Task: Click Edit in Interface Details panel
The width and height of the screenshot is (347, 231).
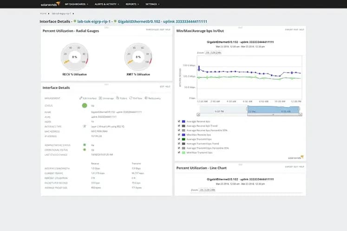Action: (162, 86)
